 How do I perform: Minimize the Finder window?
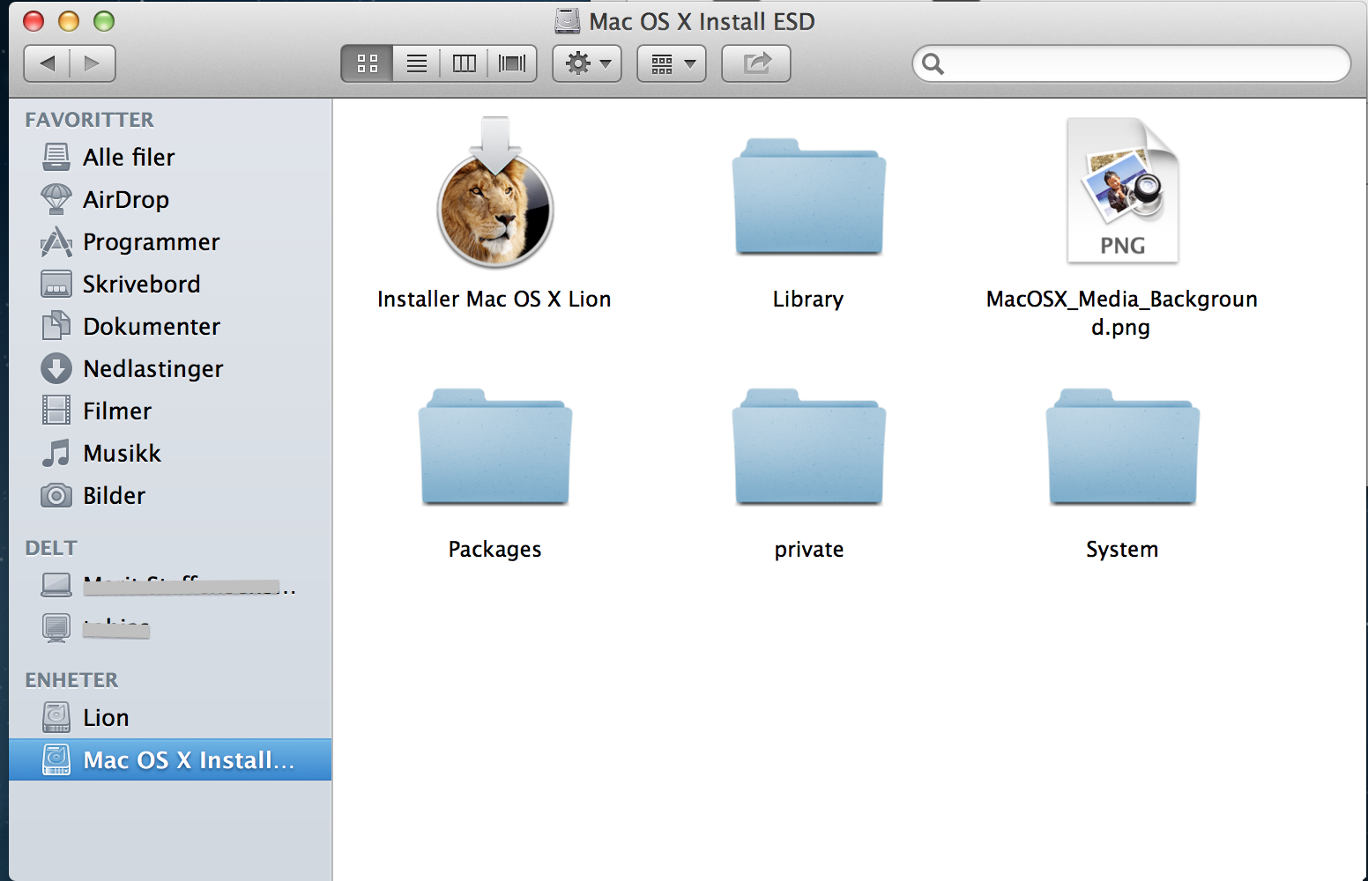coord(69,21)
